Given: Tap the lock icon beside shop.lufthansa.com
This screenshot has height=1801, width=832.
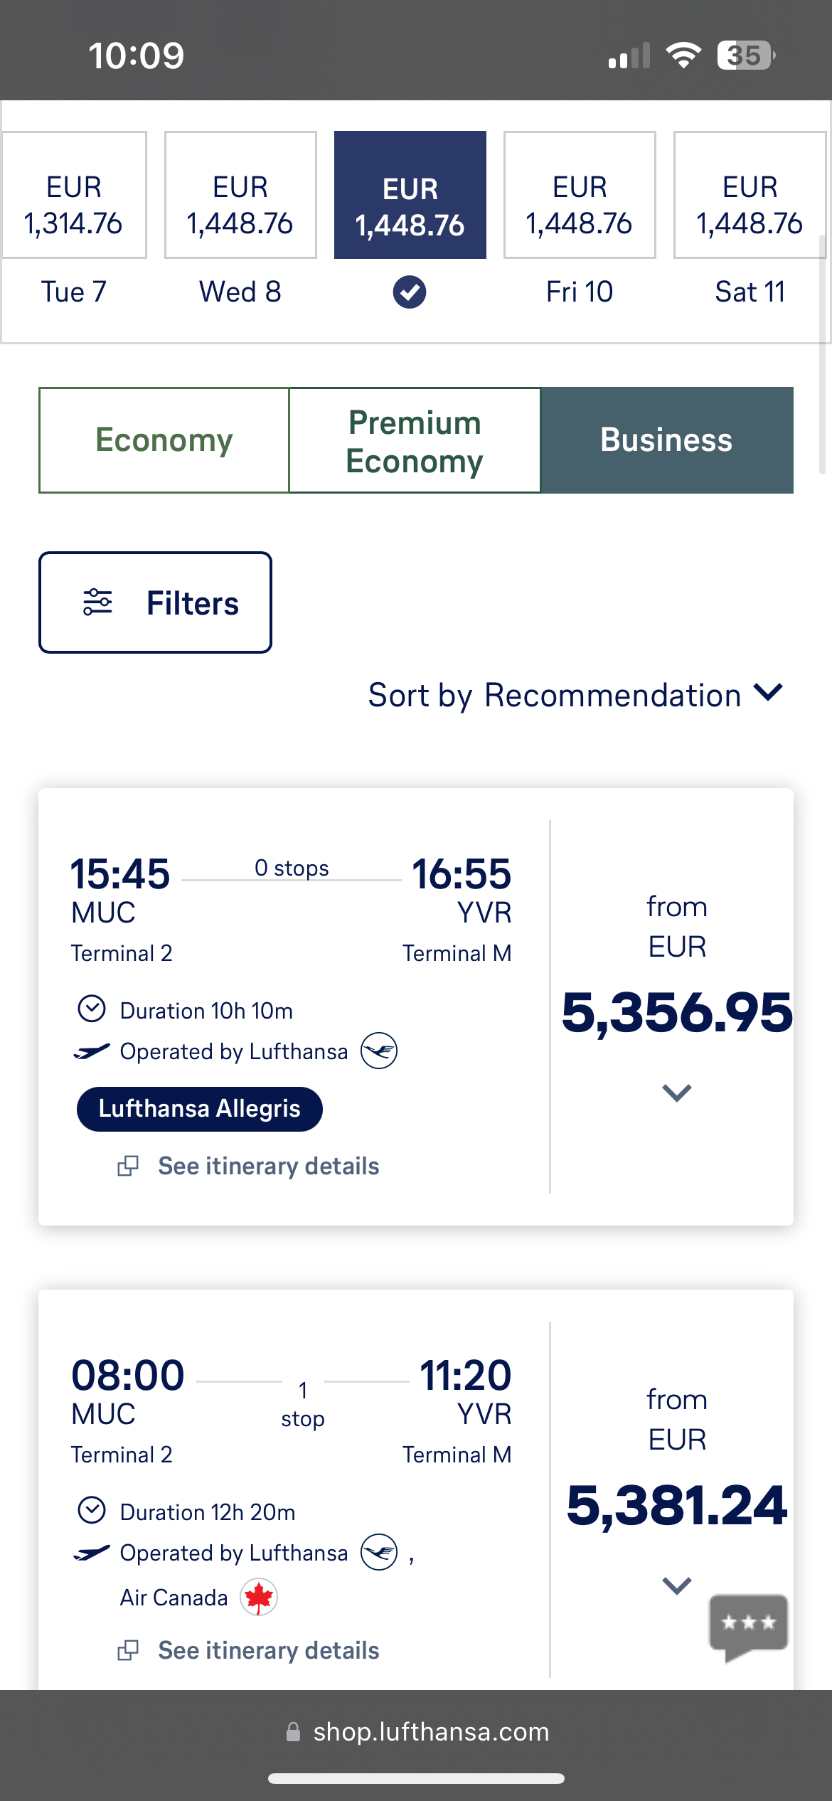Looking at the screenshot, I should 293,1732.
